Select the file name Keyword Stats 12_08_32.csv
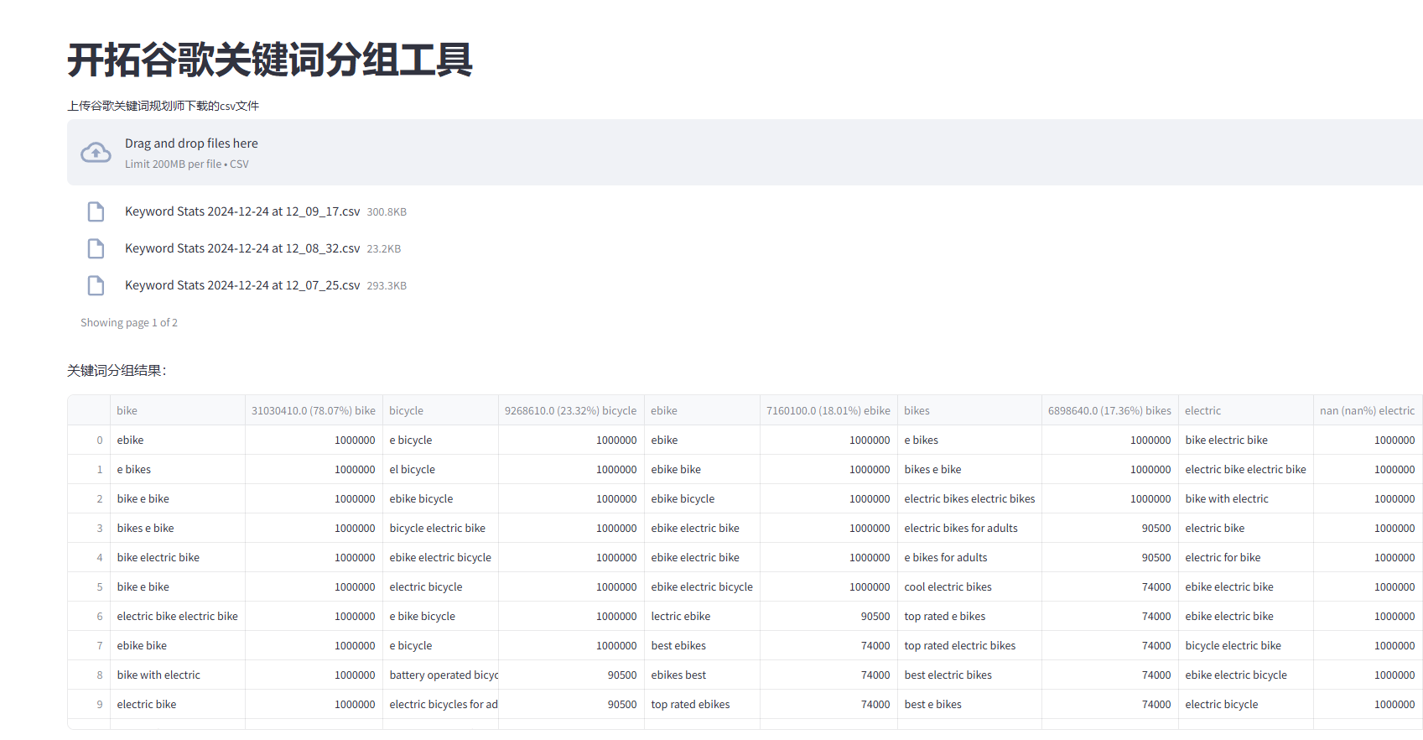Screen dimensions: 1423x740 coord(242,248)
